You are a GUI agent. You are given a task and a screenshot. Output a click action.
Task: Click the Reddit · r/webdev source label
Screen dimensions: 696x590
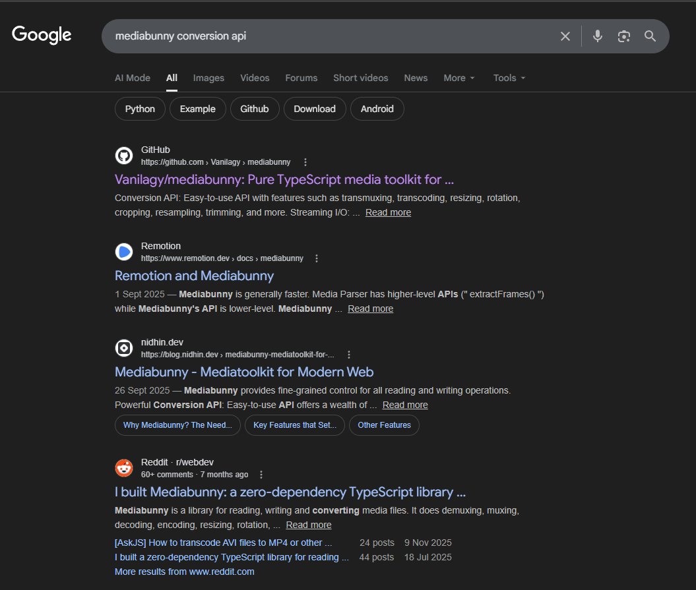[177, 462]
